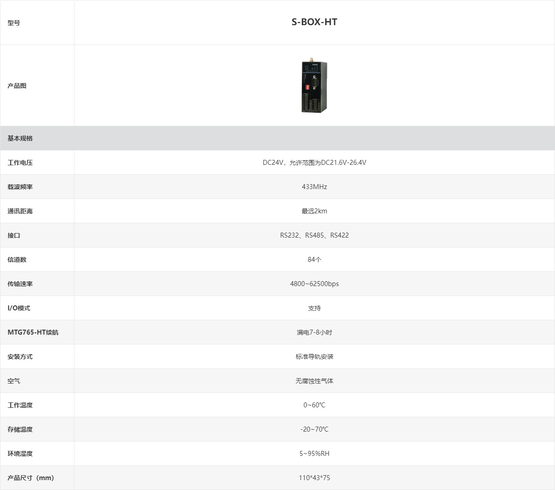This screenshot has height=490, width=555.
Task: Click the 工作电压 row label
Action: 20,163
